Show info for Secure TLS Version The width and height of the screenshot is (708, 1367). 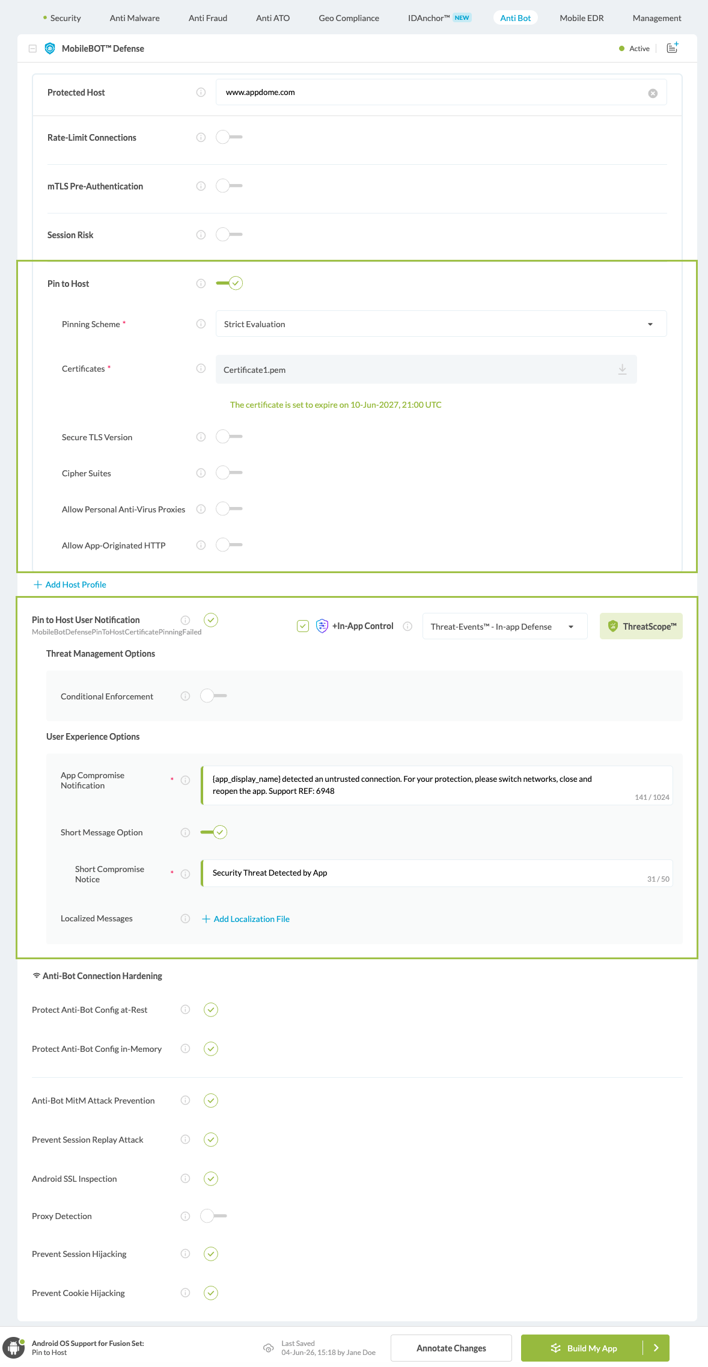(x=201, y=437)
